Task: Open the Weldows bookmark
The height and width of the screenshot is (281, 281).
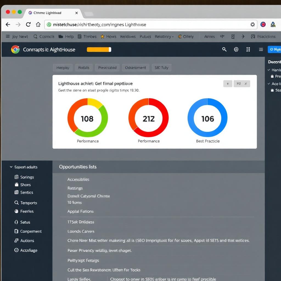Action: click(x=128, y=36)
